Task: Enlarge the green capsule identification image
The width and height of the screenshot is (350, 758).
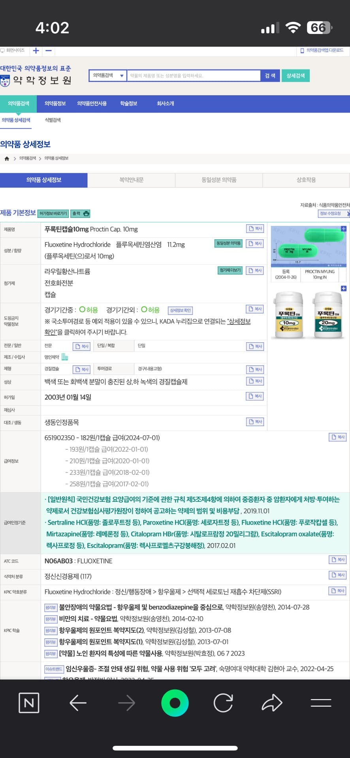Action: pyautogui.click(x=309, y=246)
